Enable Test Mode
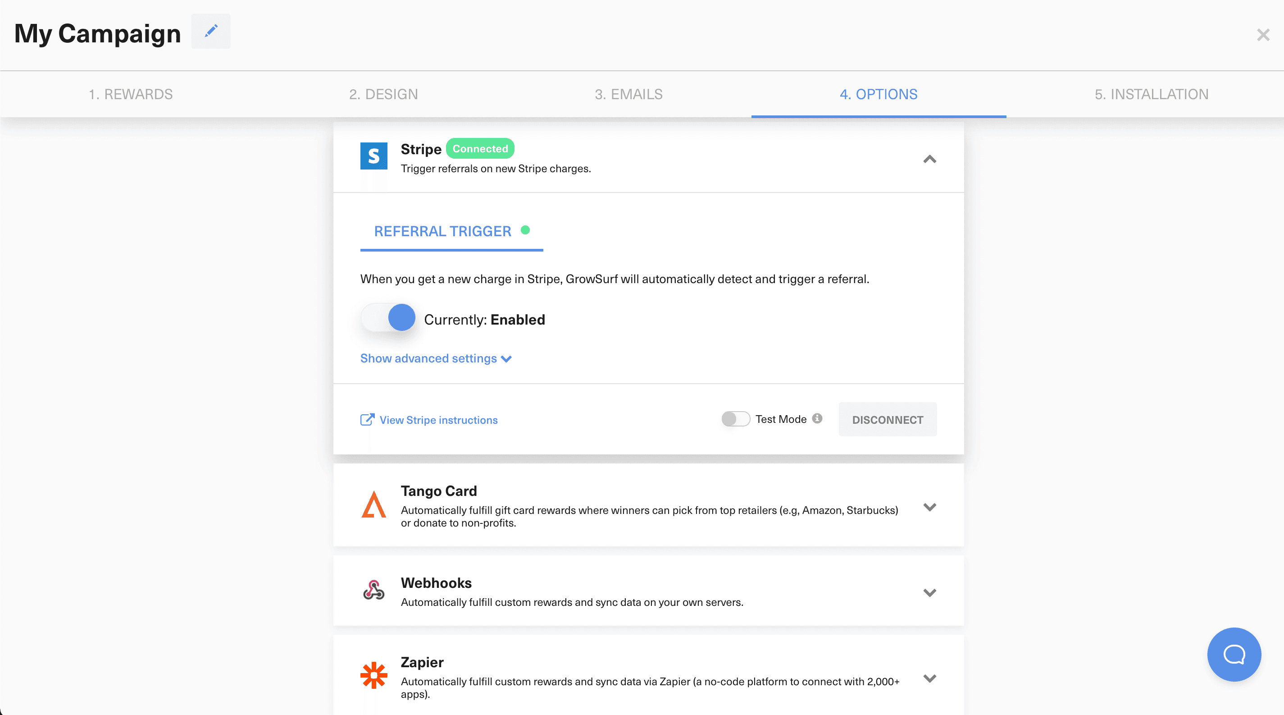 coord(735,419)
